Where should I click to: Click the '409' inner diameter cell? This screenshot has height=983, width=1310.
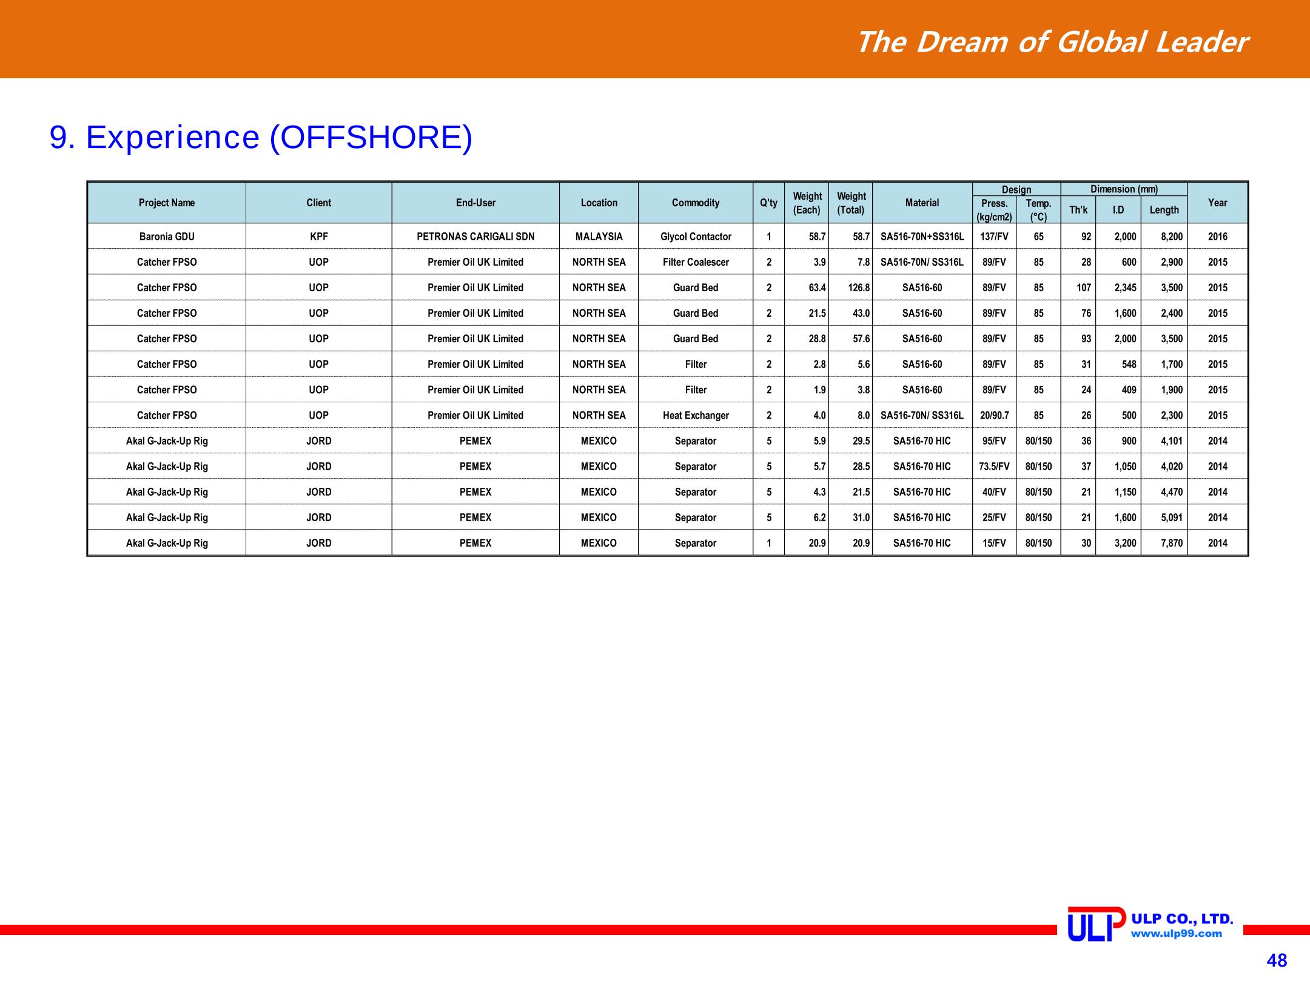1118,390
